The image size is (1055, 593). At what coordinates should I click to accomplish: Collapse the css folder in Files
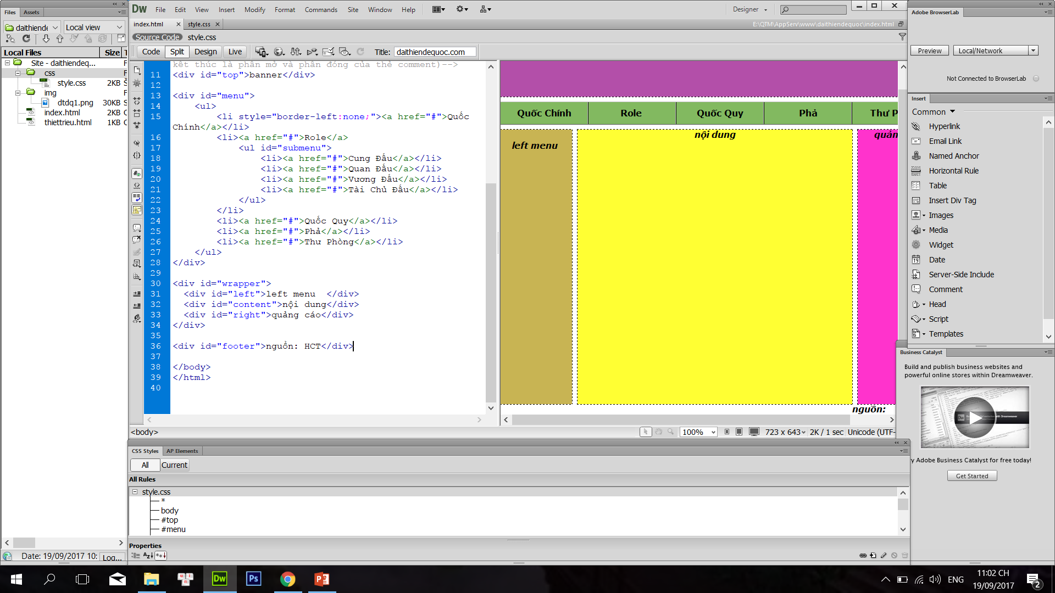tap(18, 73)
